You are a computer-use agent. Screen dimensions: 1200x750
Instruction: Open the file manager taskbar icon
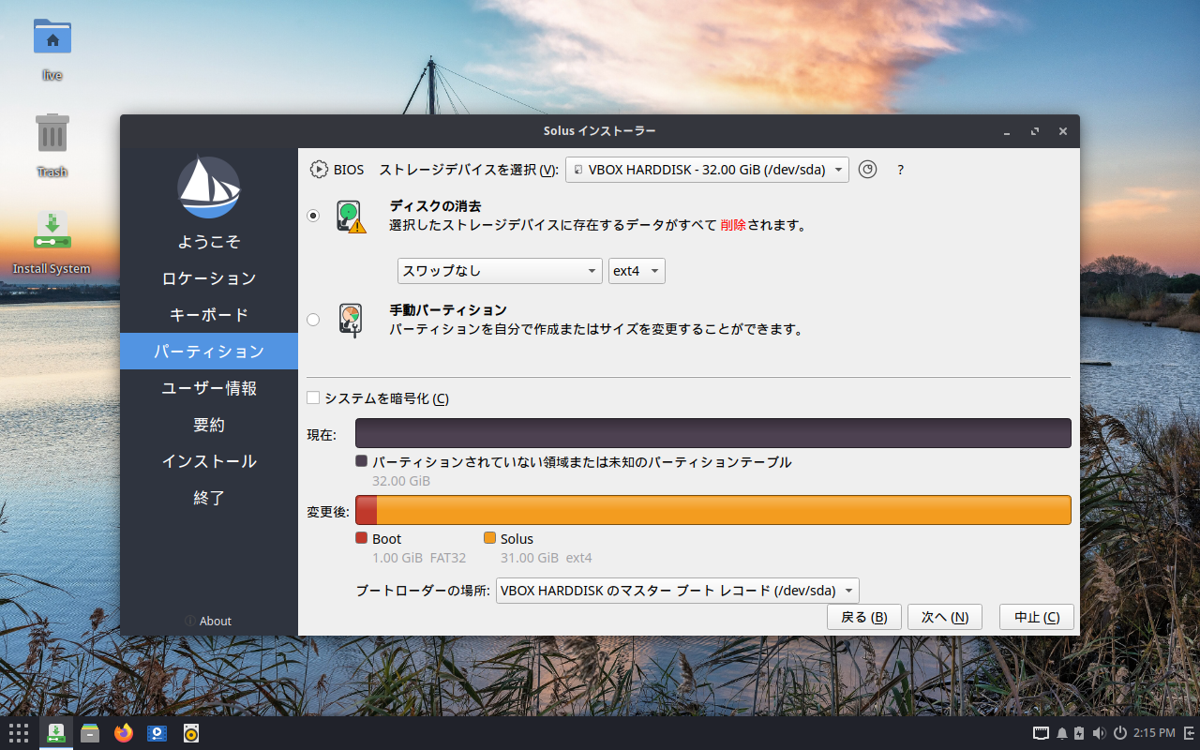[x=90, y=733]
